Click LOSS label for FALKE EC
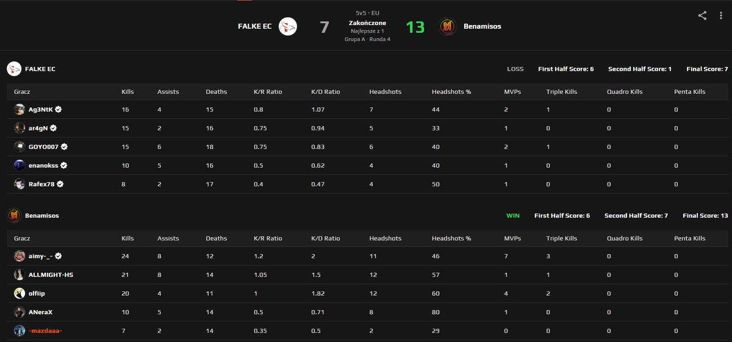732x342 pixels. [x=515, y=69]
